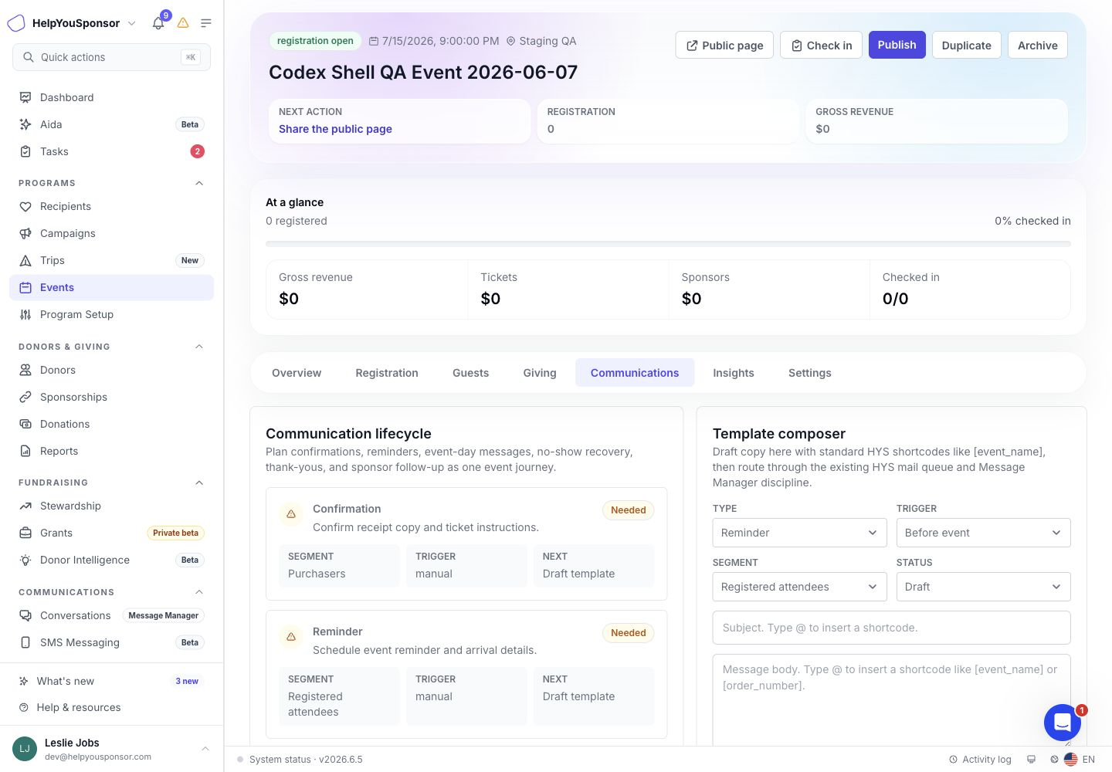Archive the event
The width and height of the screenshot is (1112, 772).
click(x=1037, y=46)
